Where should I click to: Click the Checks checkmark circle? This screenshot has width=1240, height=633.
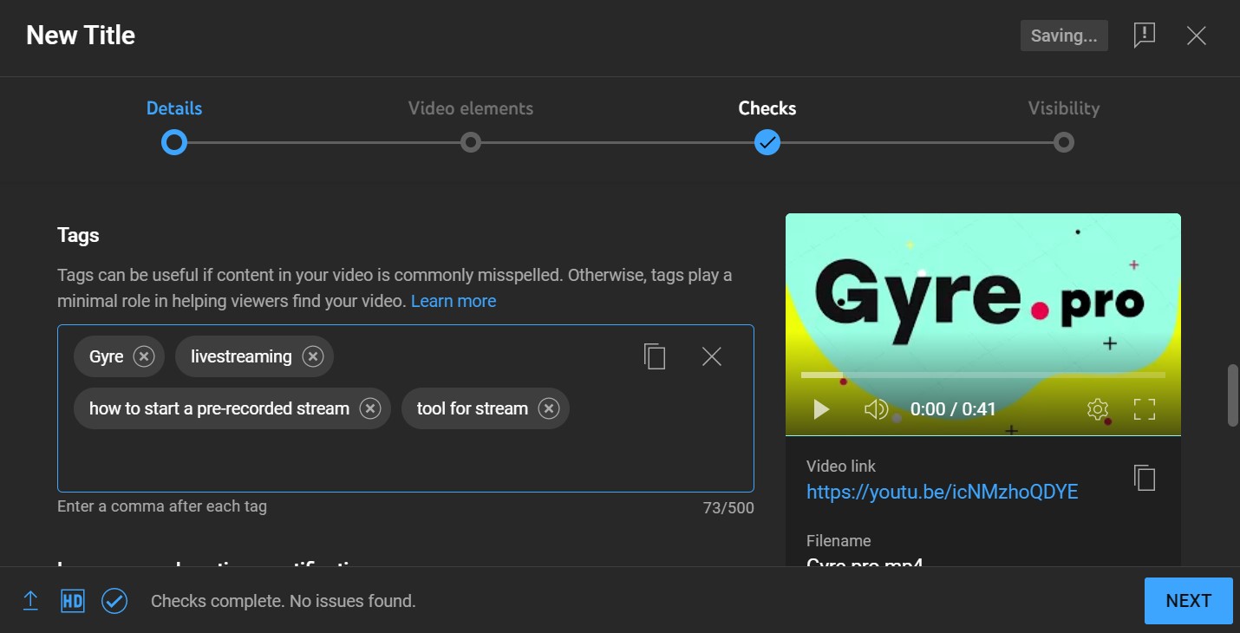click(x=767, y=142)
